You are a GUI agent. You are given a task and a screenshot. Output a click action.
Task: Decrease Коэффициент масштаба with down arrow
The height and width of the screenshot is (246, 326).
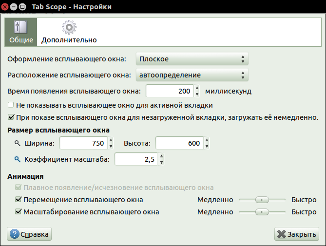pos(161,162)
